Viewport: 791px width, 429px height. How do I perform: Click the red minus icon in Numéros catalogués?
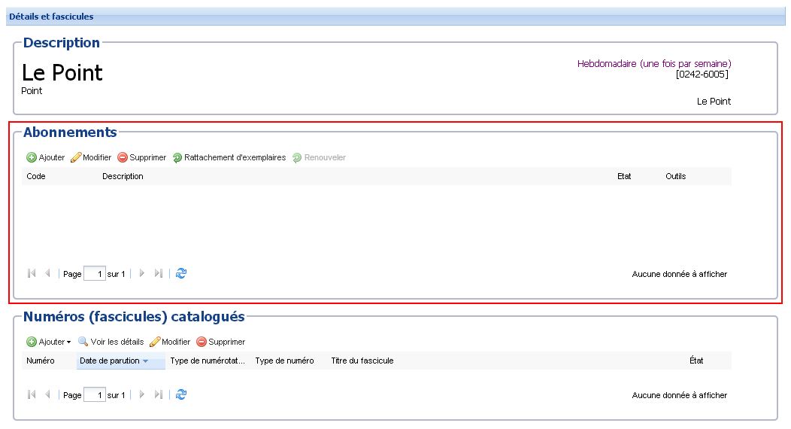pyautogui.click(x=202, y=342)
